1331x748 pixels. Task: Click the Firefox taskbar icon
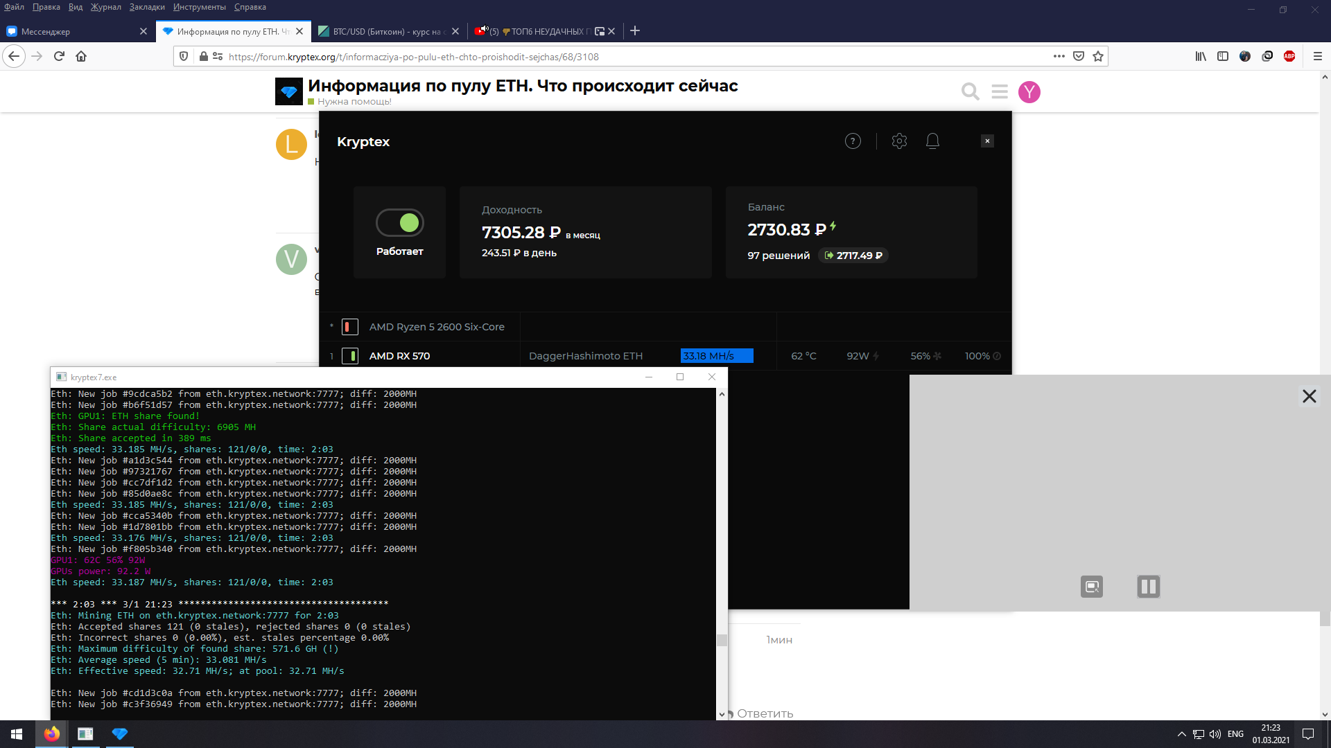click(x=52, y=734)
